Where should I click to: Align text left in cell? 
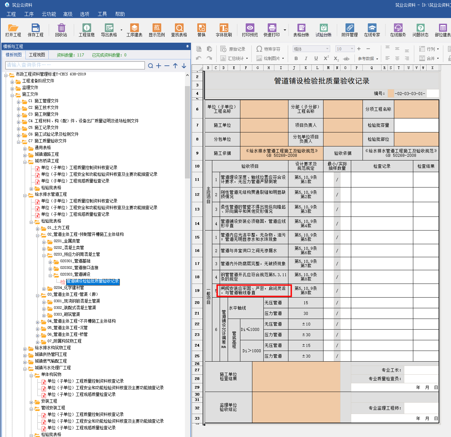[388, 58]
